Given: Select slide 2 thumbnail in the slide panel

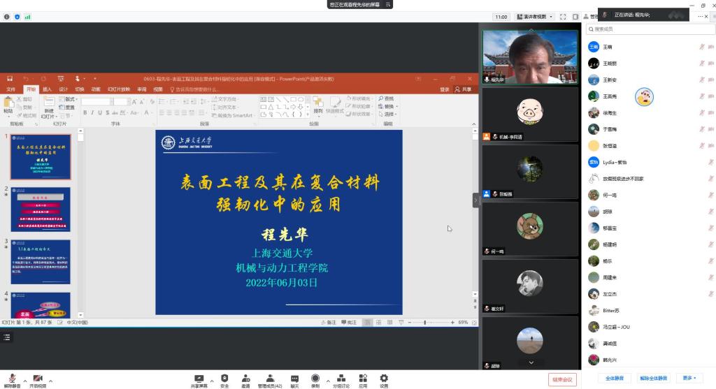Looking at the screenshot, I should point(40,209).
